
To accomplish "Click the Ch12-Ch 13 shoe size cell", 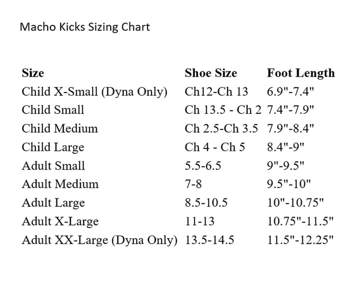I will click(x=216, y=92).
